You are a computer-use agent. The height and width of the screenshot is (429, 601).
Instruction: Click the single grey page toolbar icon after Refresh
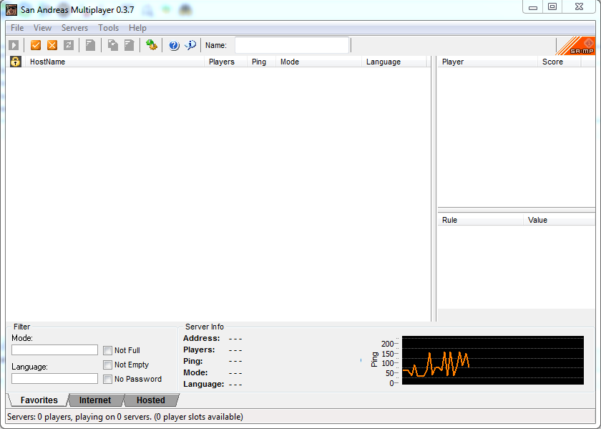point(90,45)
